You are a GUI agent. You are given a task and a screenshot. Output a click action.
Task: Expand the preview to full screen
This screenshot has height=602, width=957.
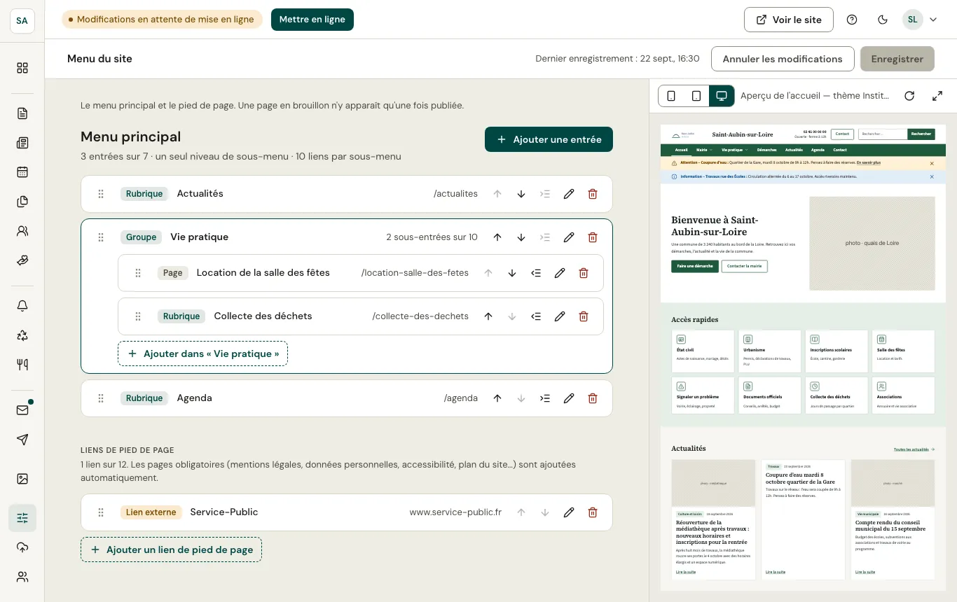[937, 96]
